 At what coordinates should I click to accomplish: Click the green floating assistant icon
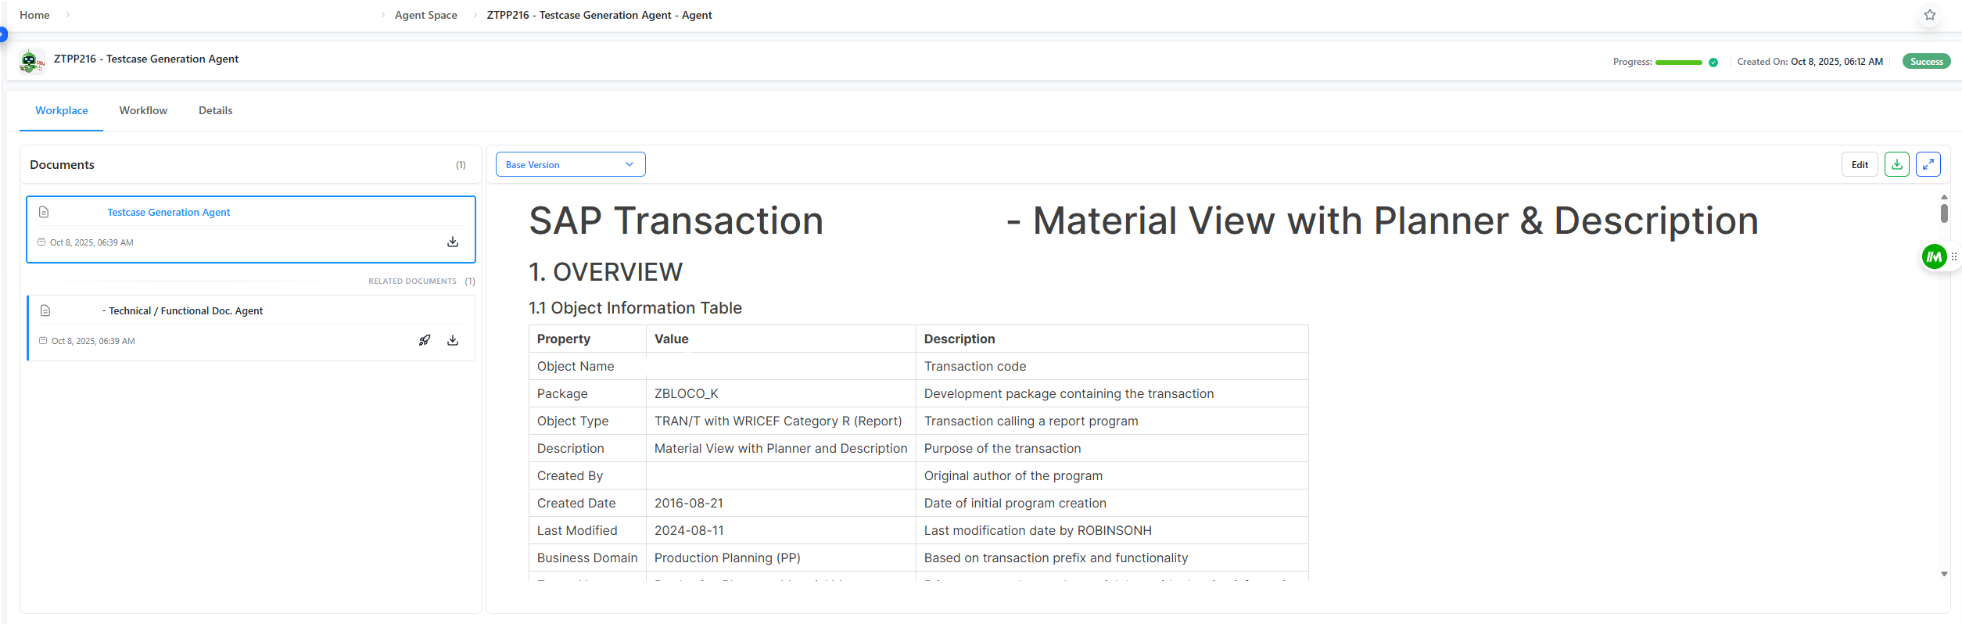(x=1933, y=256)
